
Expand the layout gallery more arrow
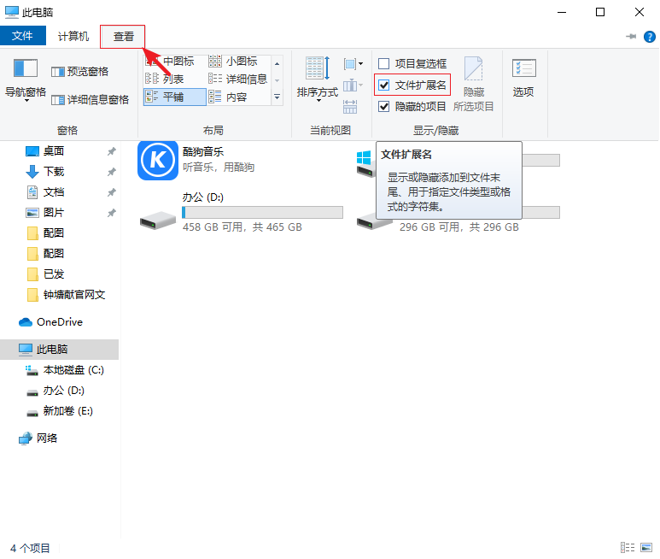click(277, 98)
